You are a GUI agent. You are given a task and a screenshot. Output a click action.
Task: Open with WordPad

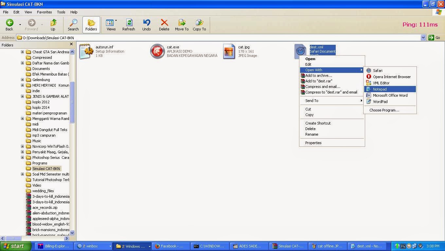coord(390,102)
